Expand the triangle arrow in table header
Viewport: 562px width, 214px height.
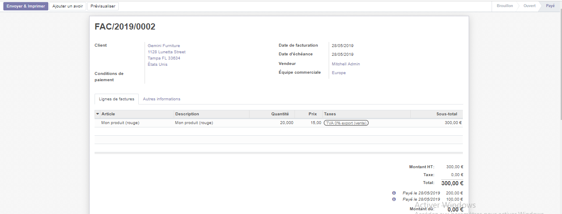click(x=97, y=114)
